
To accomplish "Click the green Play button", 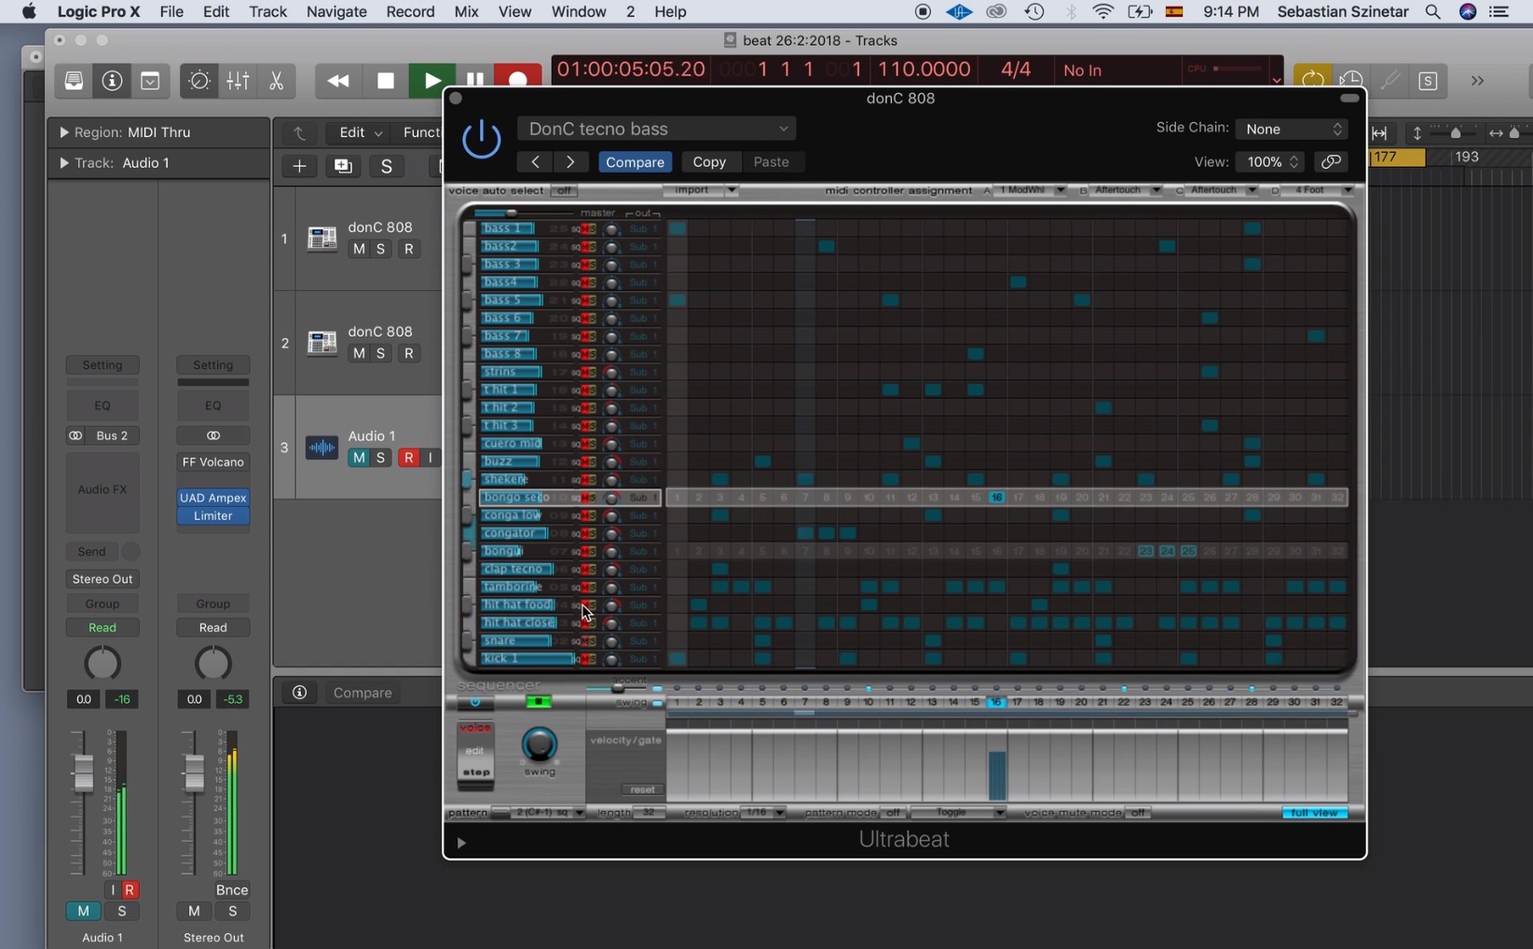I will [431, 81].
